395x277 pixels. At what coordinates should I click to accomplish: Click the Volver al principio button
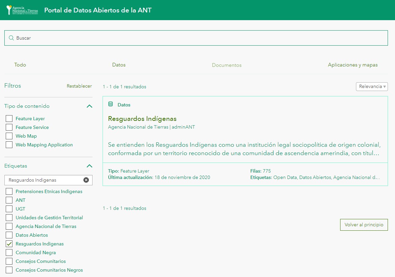(x=364, y=225)
